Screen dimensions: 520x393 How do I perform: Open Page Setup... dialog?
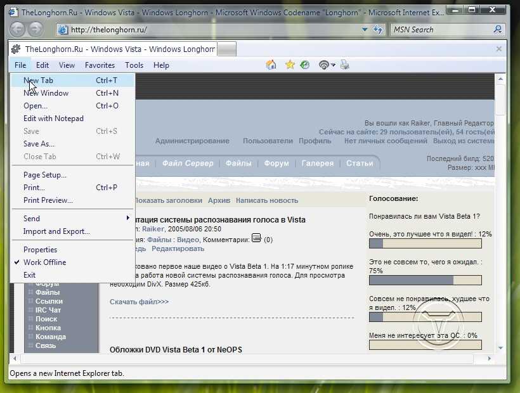click(x=73, y=175)
